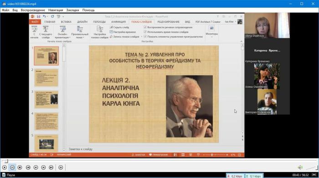
Task: Select slide 4 thumbnail
Action: point(46,121)
